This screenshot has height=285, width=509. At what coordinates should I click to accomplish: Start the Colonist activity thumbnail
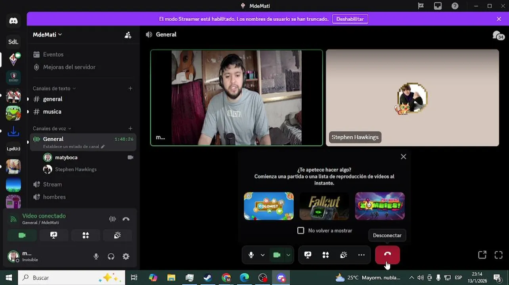269,206
